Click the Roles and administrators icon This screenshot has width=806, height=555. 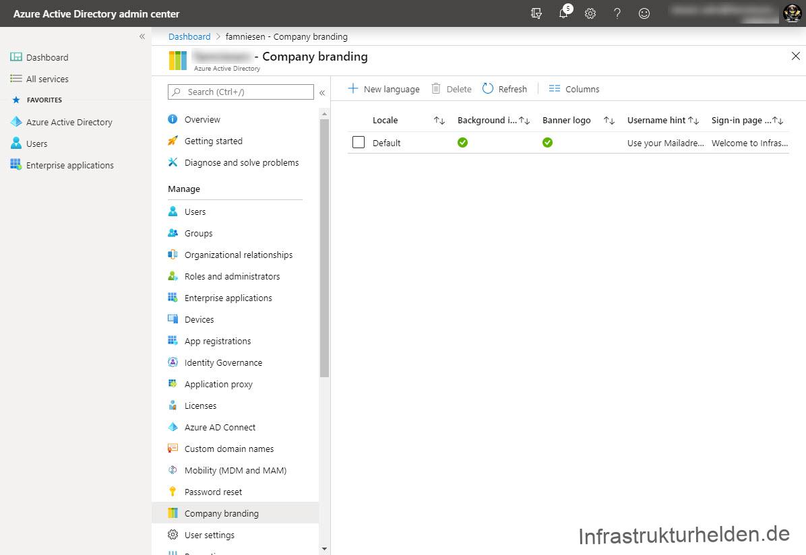173,276
